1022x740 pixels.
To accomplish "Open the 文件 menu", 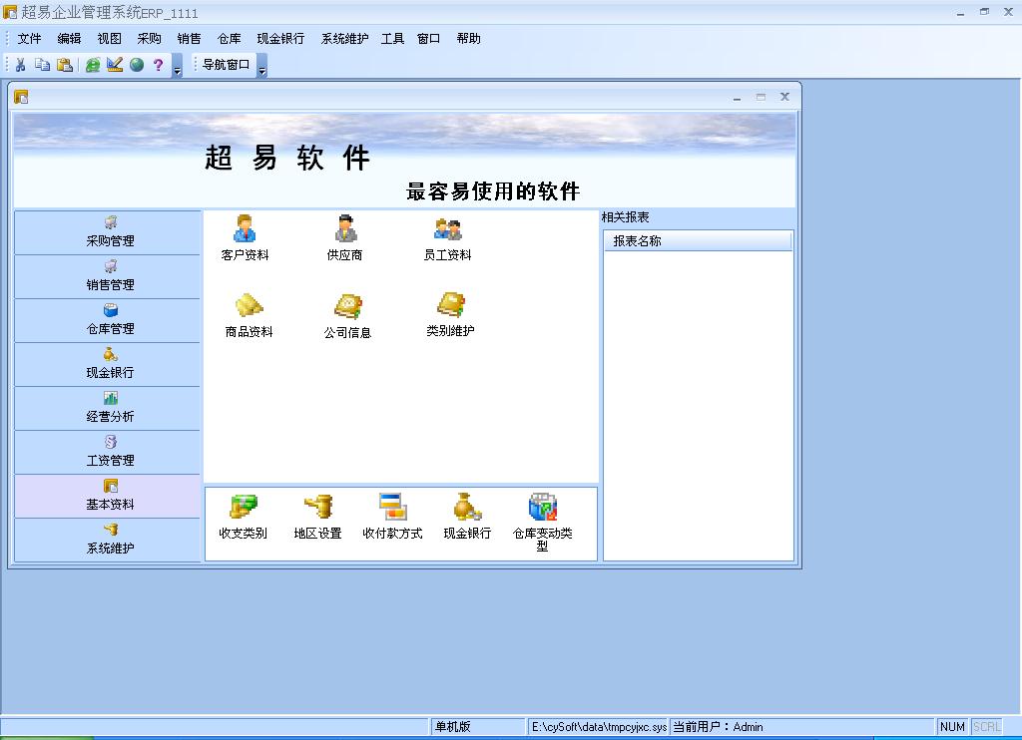I will [x=29, y=39].
